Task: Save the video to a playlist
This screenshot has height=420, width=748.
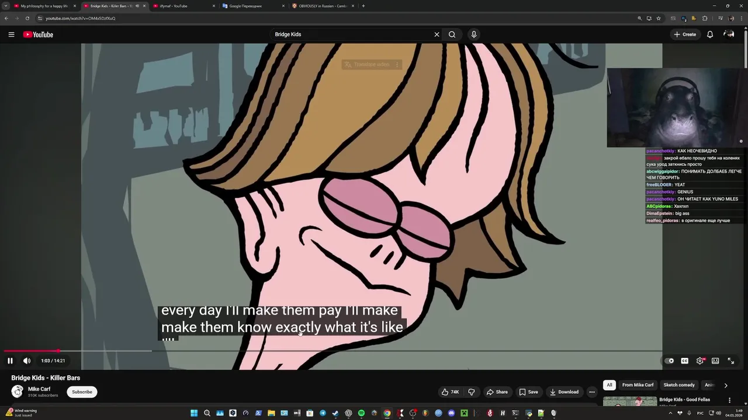Action: pos(528,392)
